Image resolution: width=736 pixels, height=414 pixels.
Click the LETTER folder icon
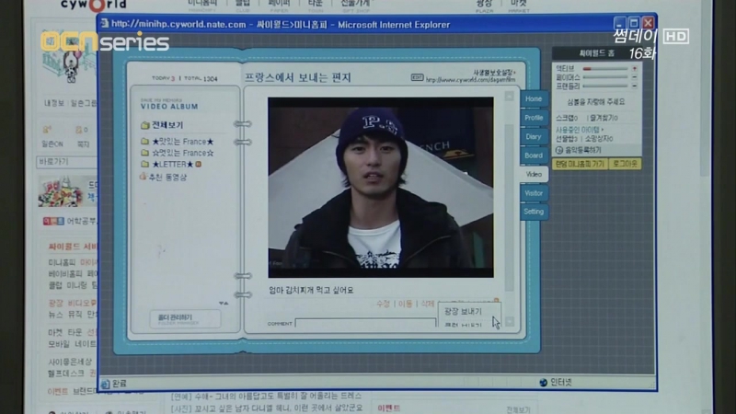point(144,165)
